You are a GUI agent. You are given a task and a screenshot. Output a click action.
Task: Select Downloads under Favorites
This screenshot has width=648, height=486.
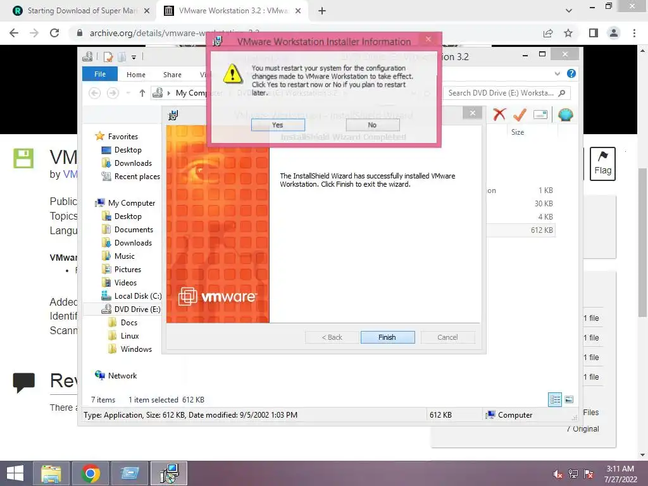point(133,163)
